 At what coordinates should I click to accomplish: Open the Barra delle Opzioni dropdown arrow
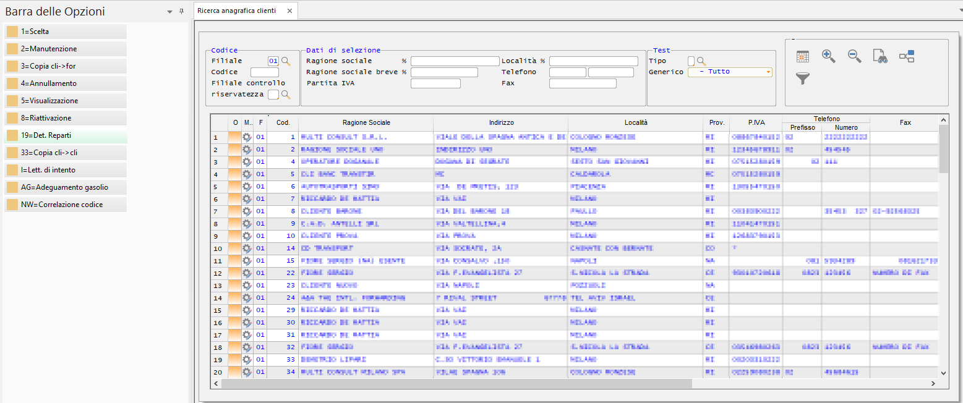click(170, 12)
